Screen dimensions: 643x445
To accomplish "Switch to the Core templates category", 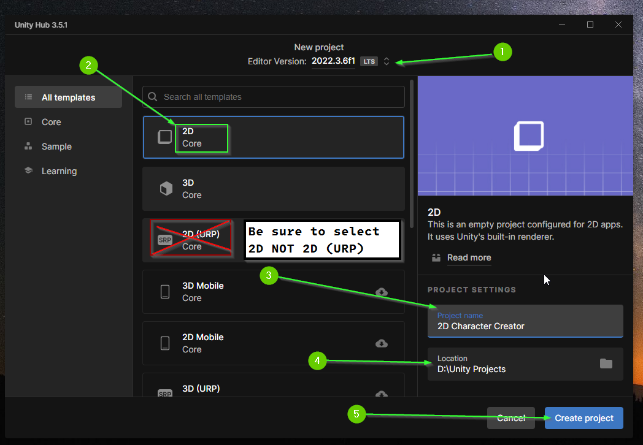I will 50,121.
